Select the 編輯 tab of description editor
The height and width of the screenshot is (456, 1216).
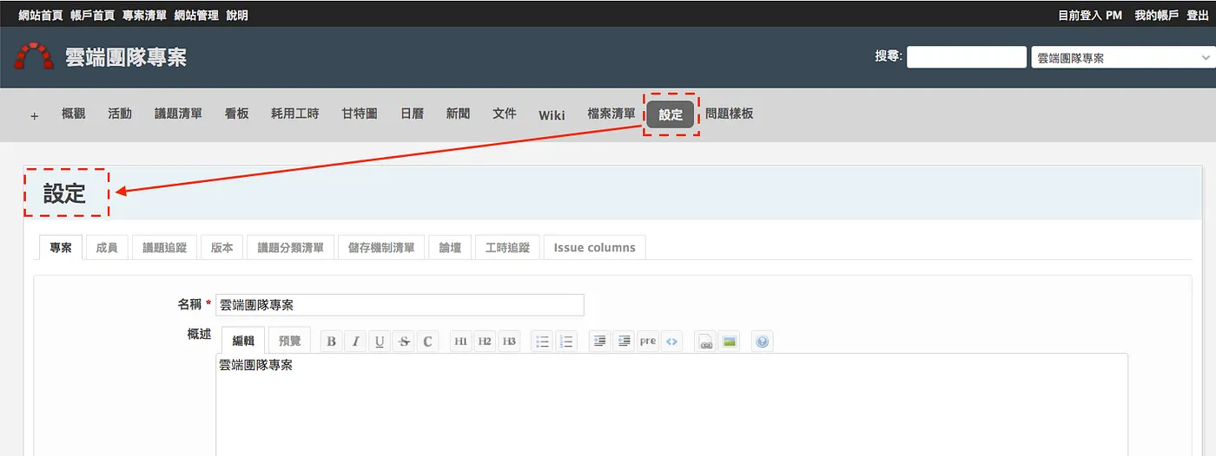243,341
